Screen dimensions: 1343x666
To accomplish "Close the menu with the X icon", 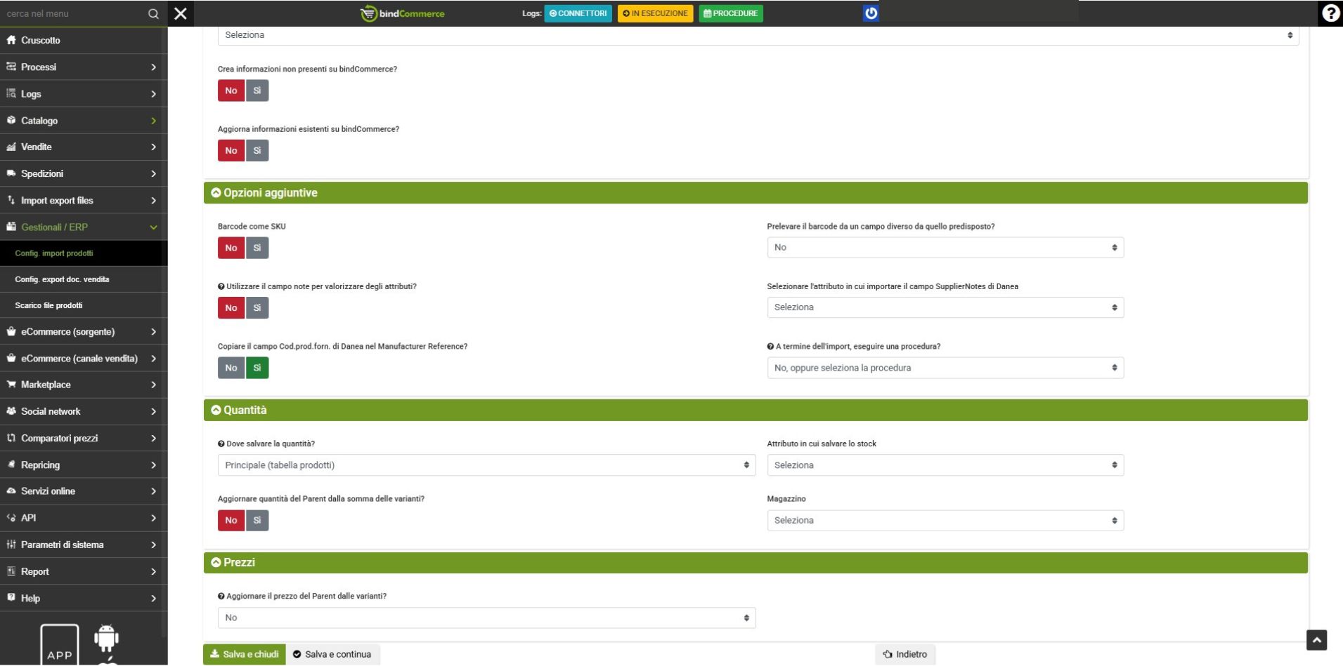I will pyautogui.click(x=181, y=13).
